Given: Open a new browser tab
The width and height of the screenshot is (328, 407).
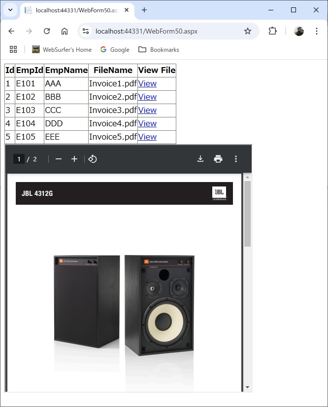Looking at the screenshot, I should coord(144,10).
